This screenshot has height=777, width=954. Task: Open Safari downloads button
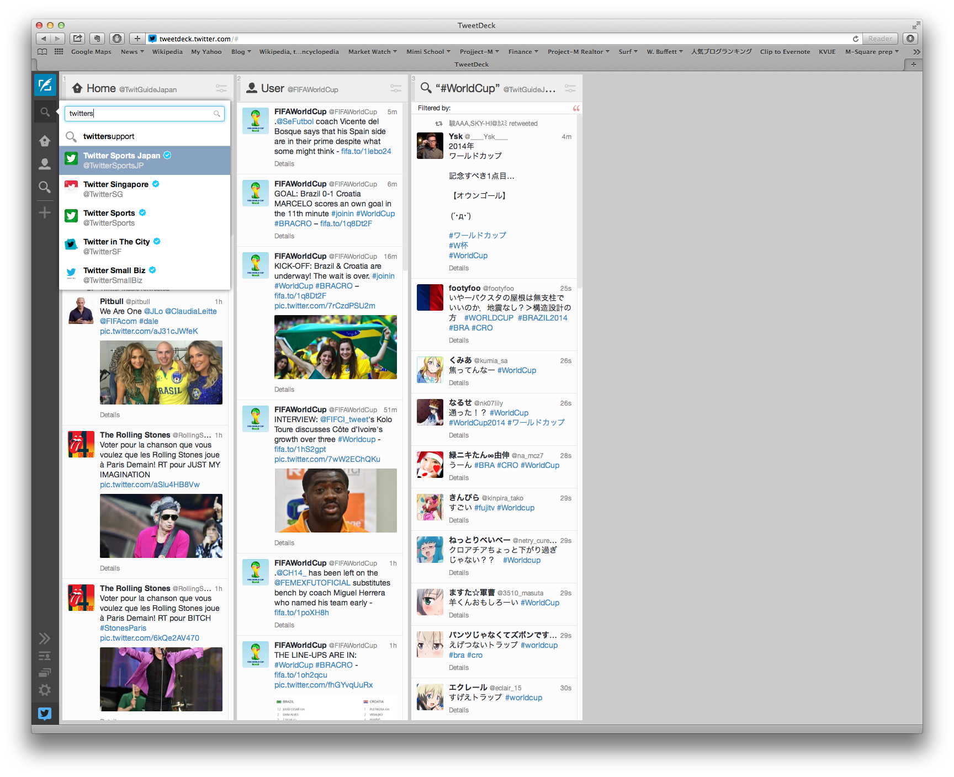pos(911,39)
